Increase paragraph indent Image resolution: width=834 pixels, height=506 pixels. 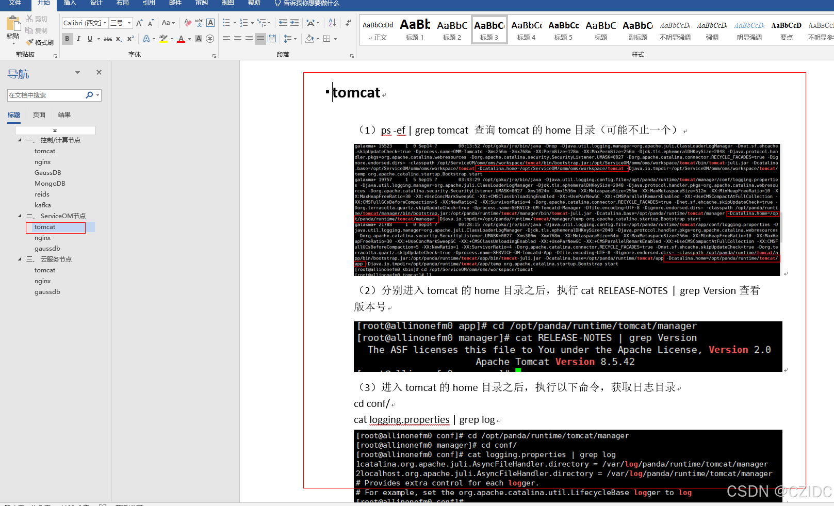[x=295, y=23]
